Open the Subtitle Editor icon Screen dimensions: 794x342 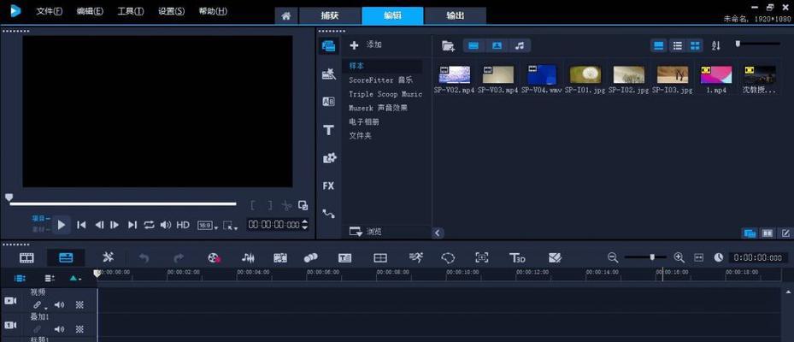pyautogui.click(x=344, y=258)
